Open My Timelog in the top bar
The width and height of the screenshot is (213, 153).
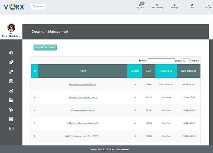[x=157, y=6]
